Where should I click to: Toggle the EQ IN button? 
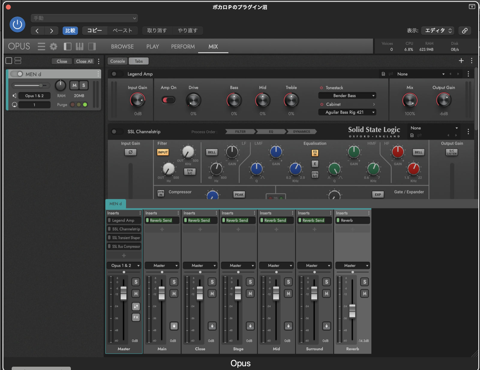click(x=315, y=153)
